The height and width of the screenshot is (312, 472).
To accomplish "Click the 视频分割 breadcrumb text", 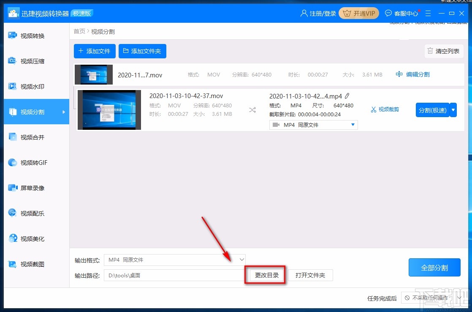I will tap(103, 32).
